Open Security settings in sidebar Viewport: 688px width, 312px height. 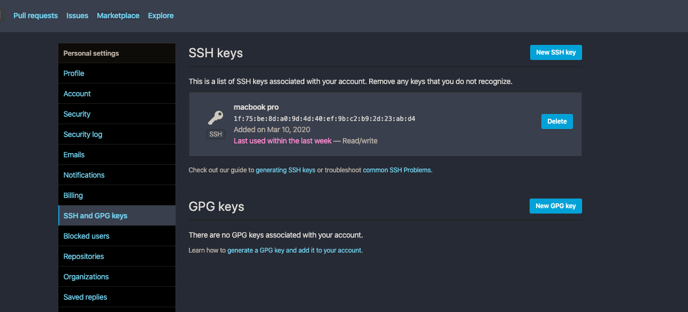point(77,114)
